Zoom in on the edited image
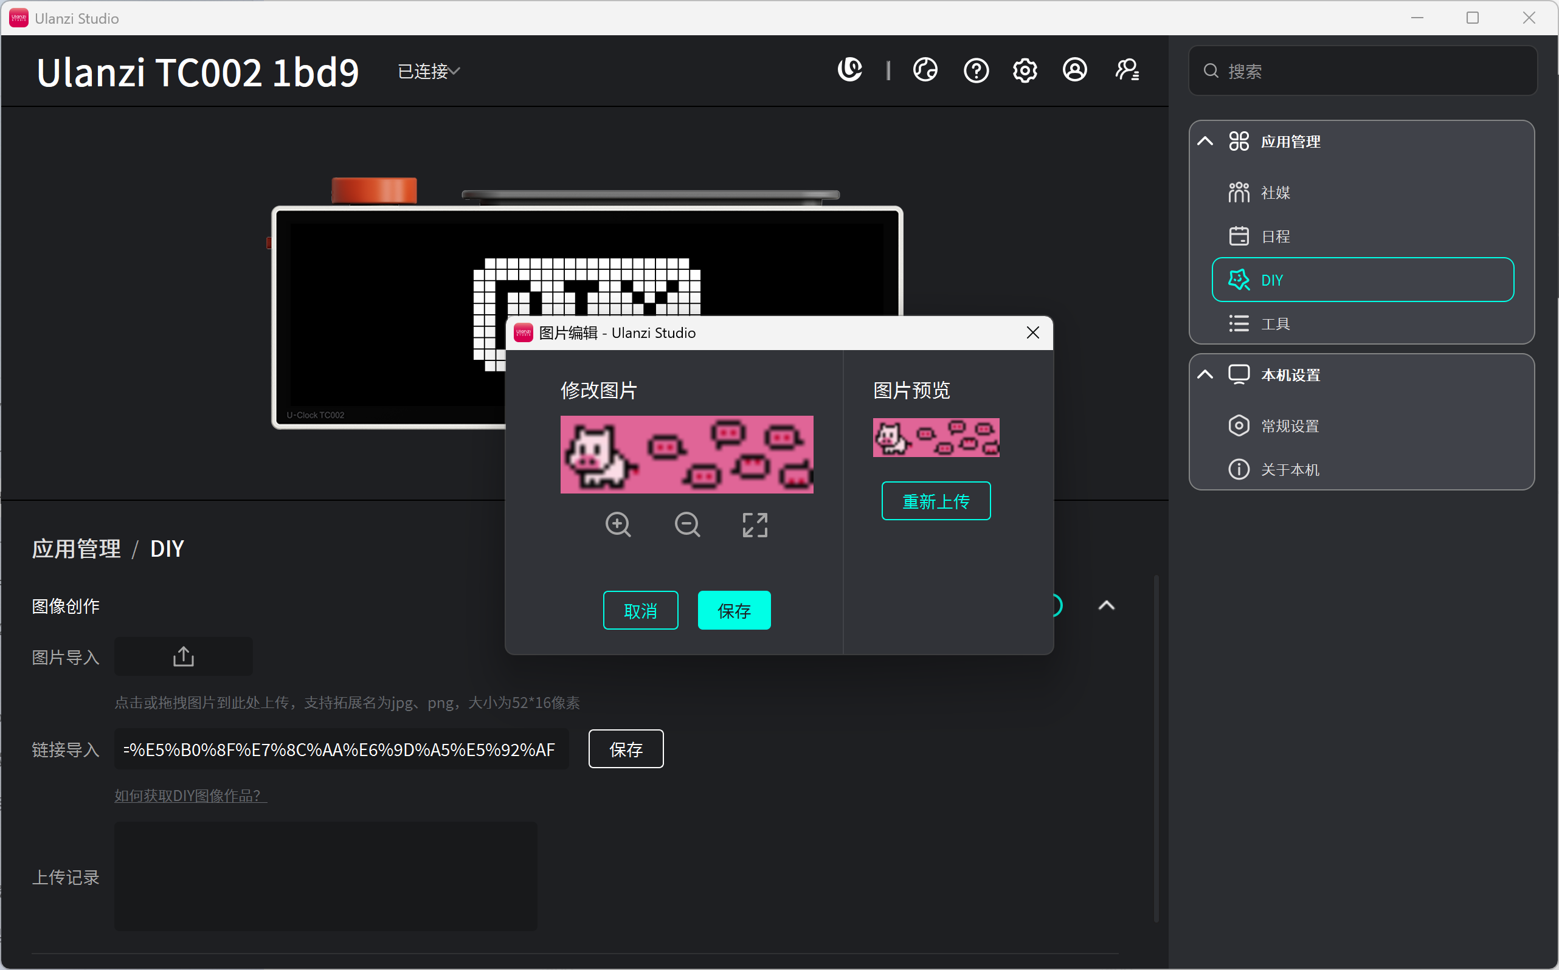 (x=618, y=525)
